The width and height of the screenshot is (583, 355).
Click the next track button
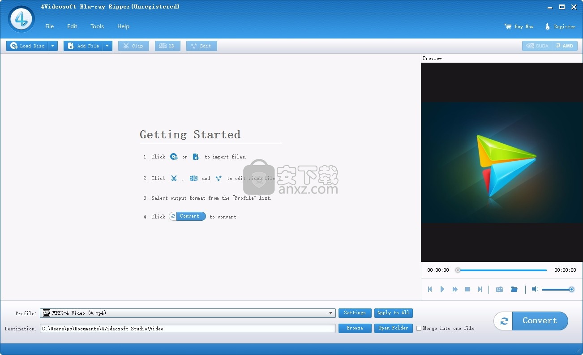click(480, 289)
